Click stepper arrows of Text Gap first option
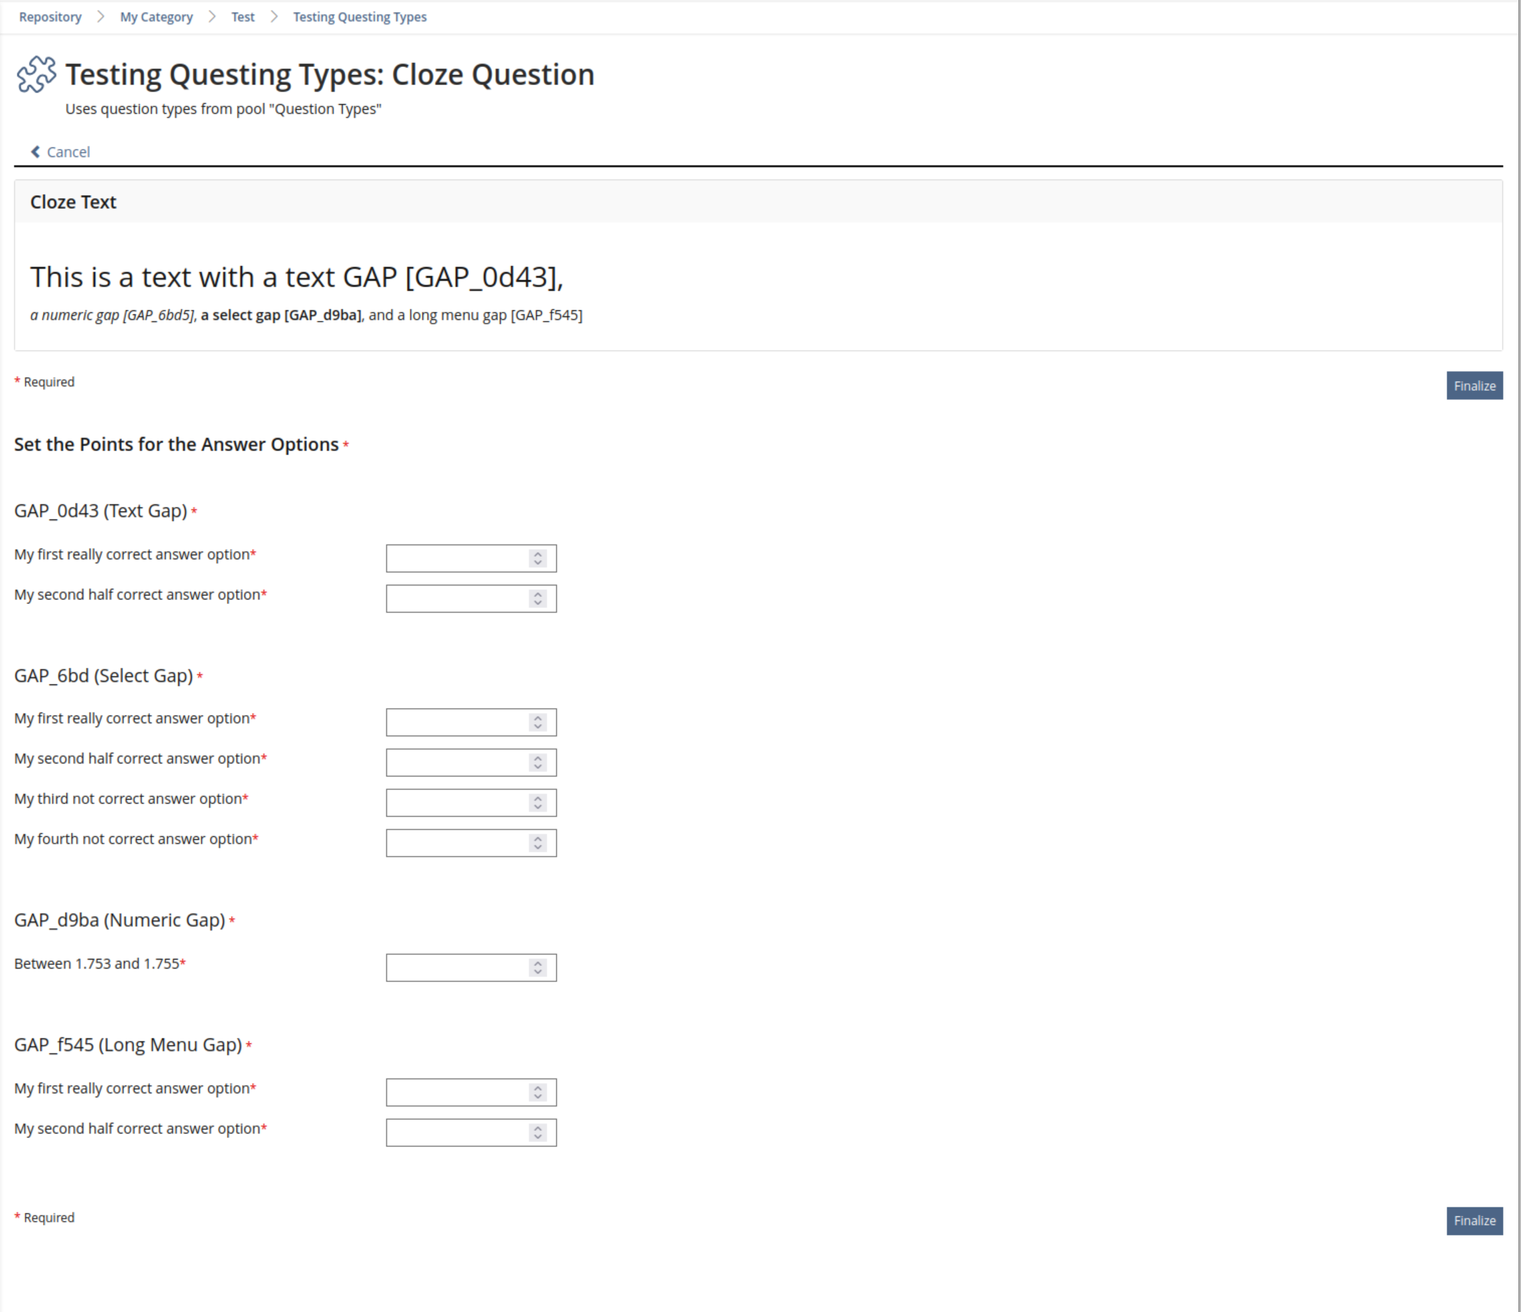This screenshot has height=1312, width=1521. click(x=538, y=558)
